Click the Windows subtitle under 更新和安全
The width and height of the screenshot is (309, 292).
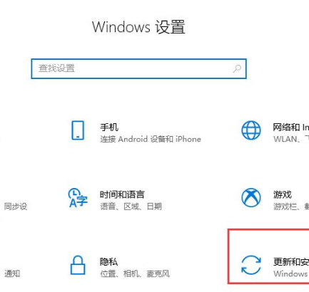(x=290, y=273)
